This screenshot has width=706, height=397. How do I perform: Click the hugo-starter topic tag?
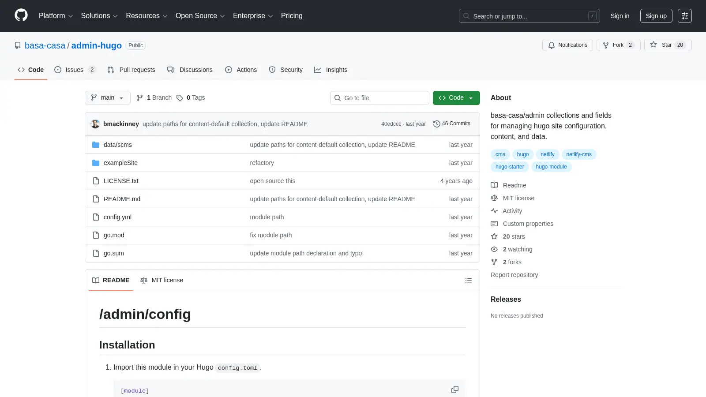[x=510, y=167]
